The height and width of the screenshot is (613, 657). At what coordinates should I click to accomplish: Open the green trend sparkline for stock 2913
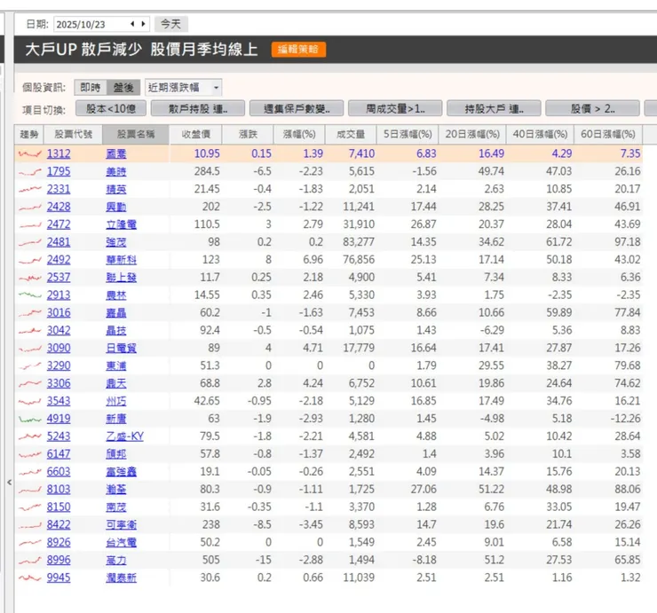point(30,295)
